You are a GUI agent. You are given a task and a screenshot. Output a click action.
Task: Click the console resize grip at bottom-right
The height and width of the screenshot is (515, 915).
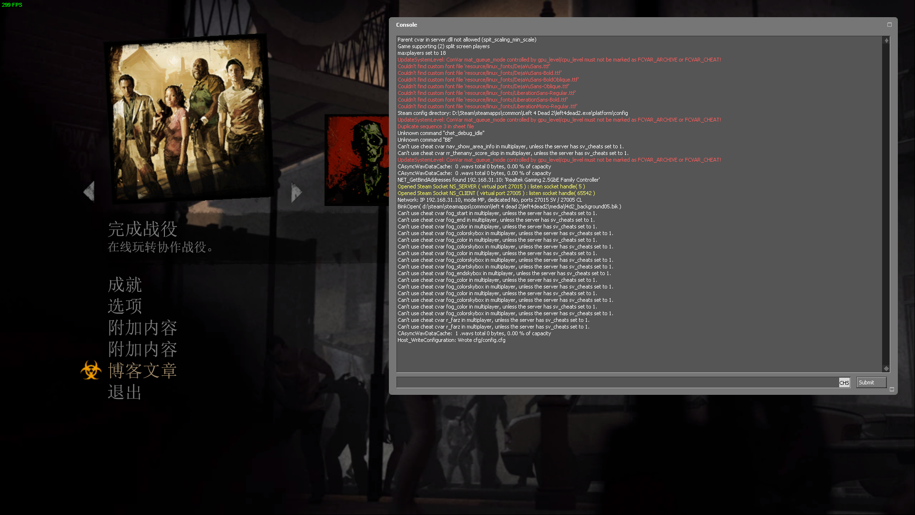pos(892,390)
